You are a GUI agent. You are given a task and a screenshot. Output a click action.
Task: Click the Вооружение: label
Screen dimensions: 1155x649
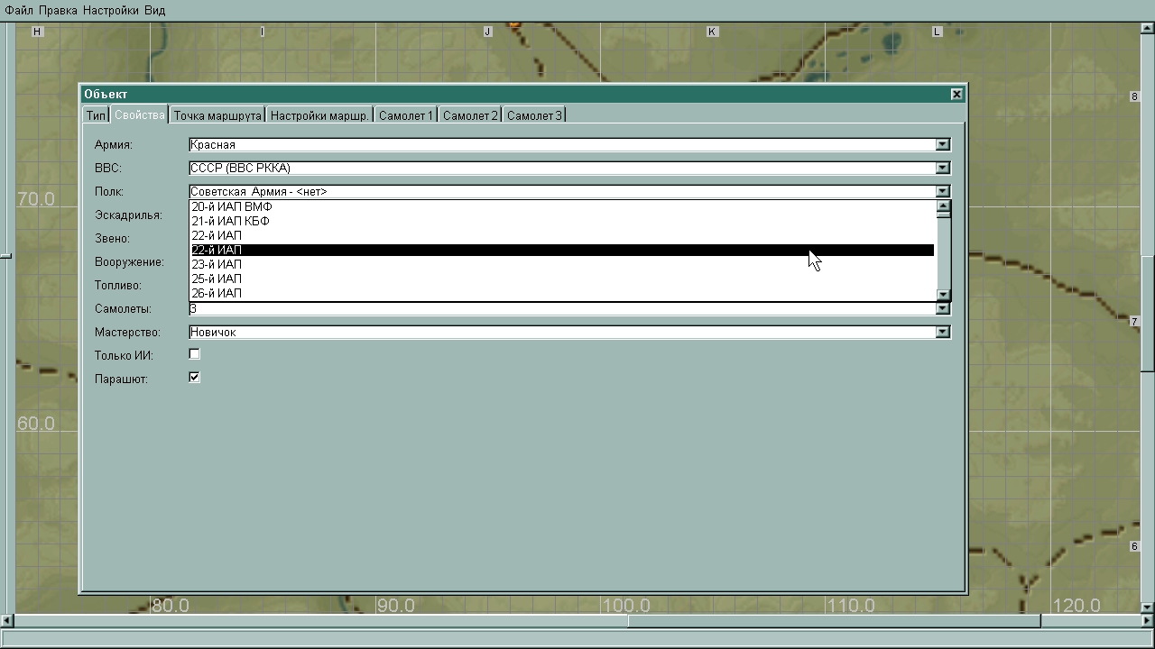point(129,261)
